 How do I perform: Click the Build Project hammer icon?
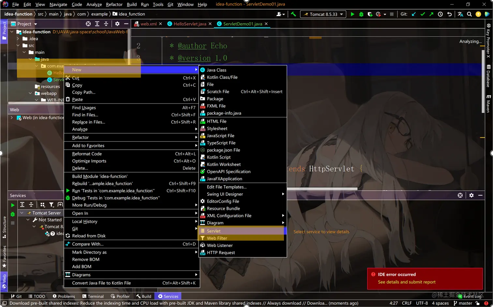point(293,14)
